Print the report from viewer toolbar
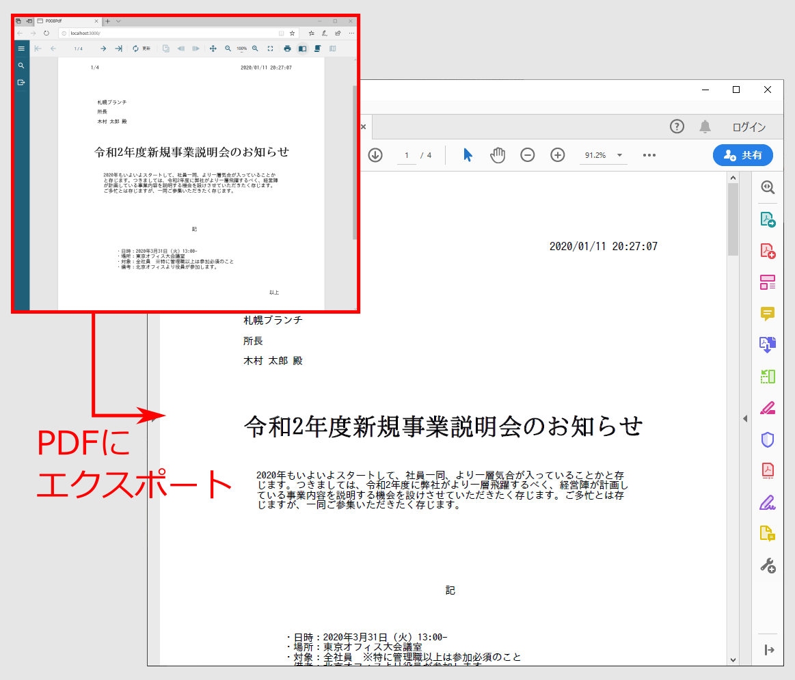Viewport: 795px width, 680px height. click(x=288, y=49)
